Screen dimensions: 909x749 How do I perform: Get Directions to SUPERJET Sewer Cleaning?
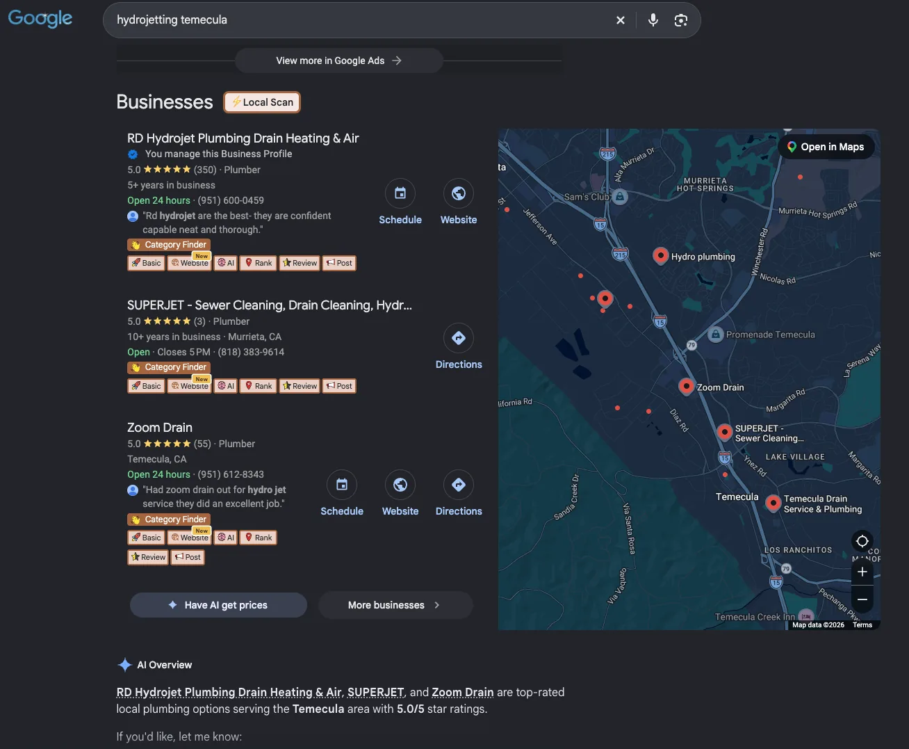459,338
